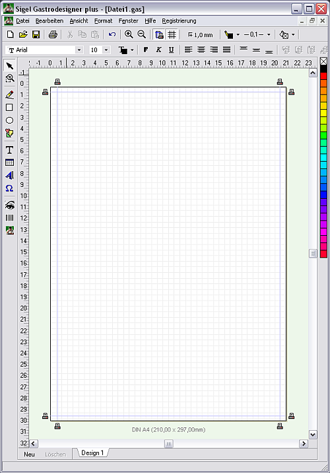Click the printer icon in toolbar
The width and height of the screenshot is (330, 473).
[x=53, y=34]
